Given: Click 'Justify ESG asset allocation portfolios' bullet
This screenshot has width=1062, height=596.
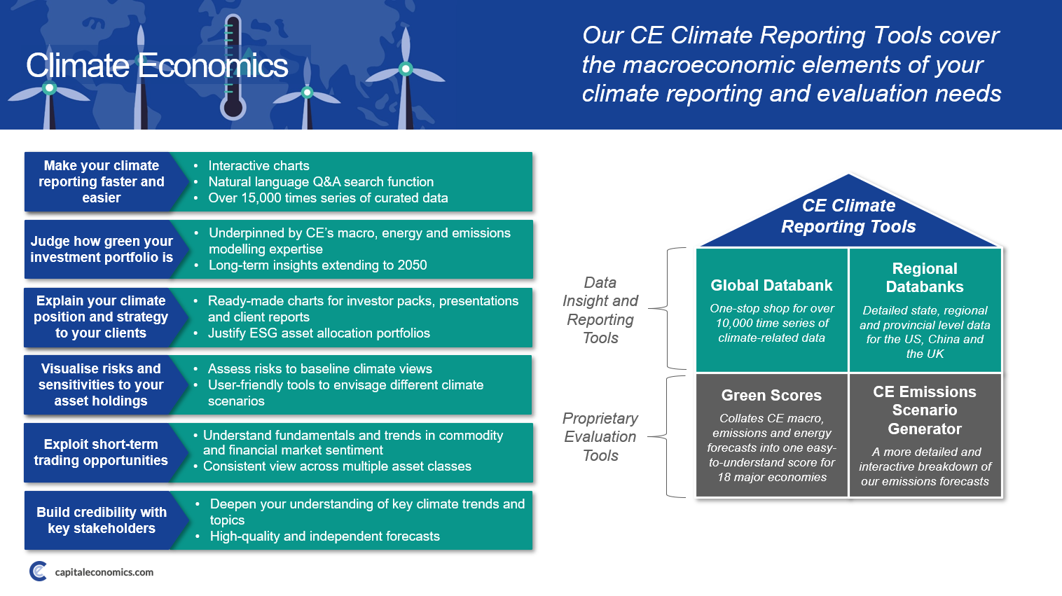Looking at the screenshot, I should pyautogui.click(x=319, y=333).
